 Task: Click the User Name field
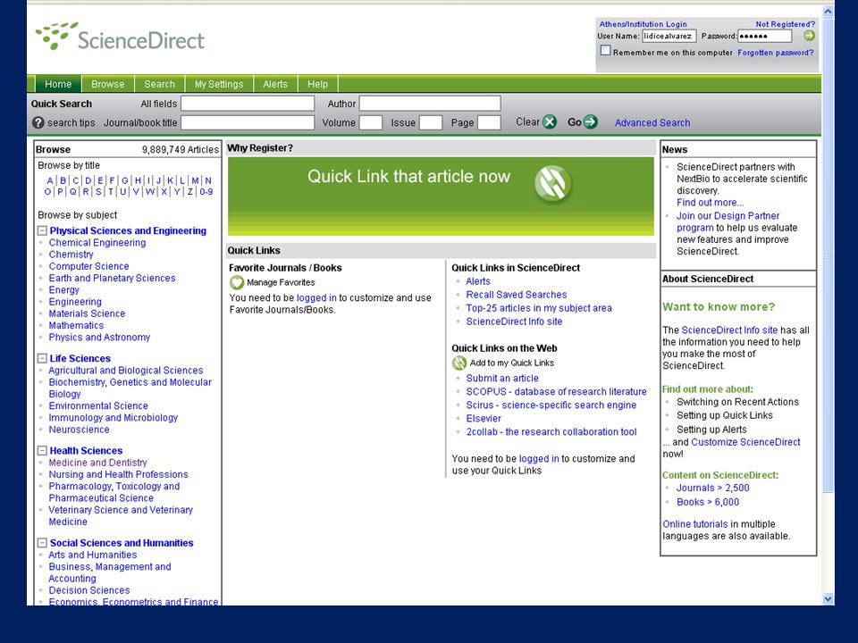pyautogui.click(x=669, y=36)
